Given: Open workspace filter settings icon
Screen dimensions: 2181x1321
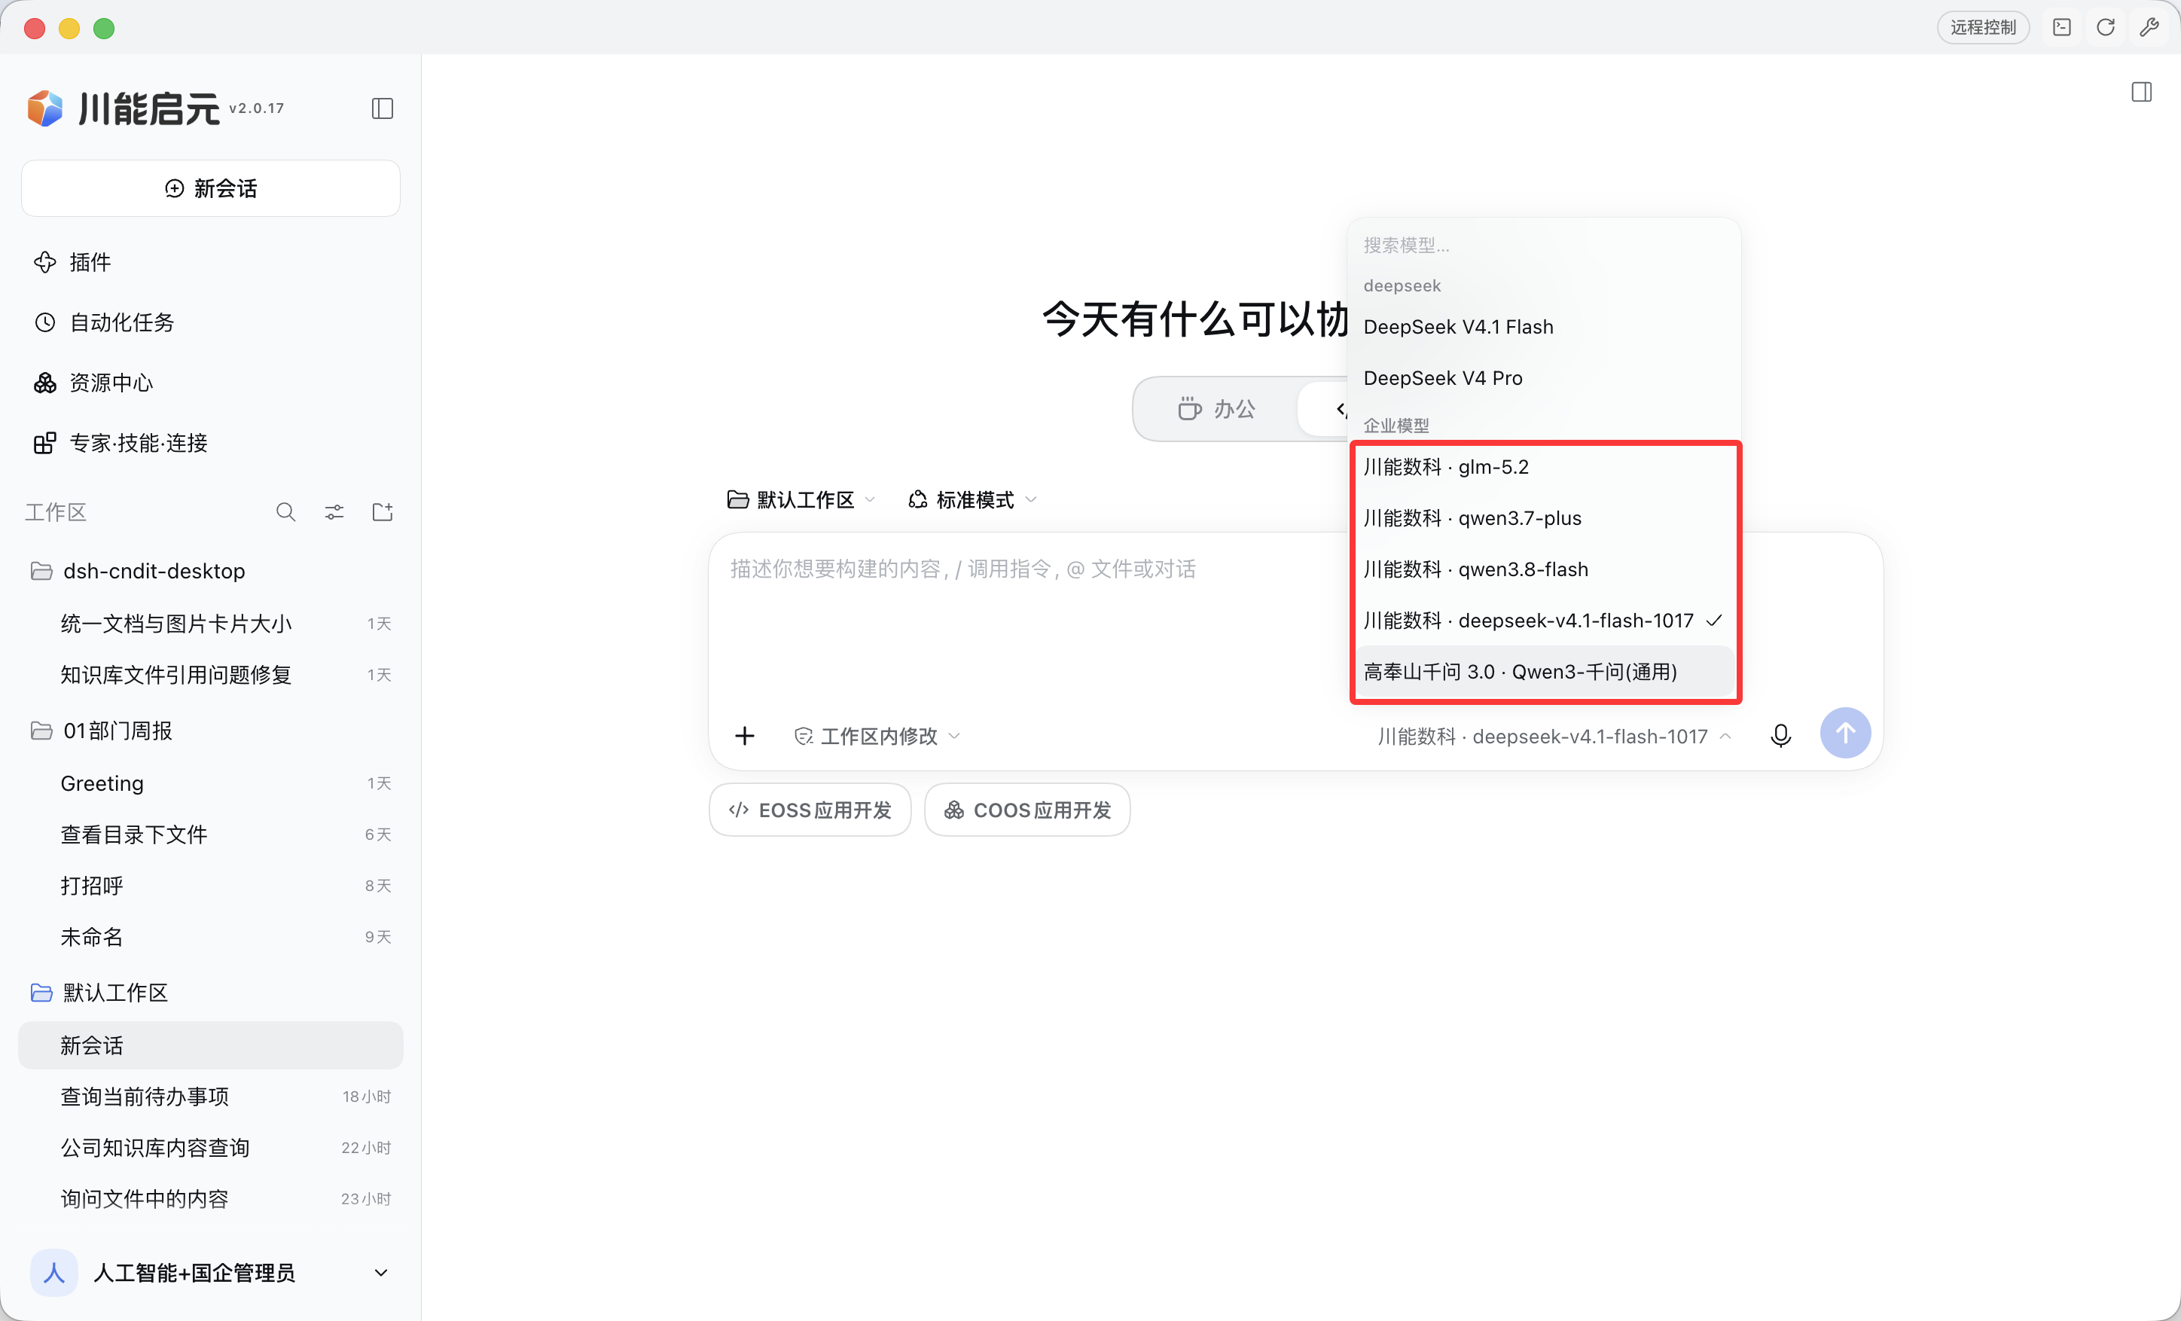Looking at the screenshot, I should pyautogui.click(x=334, y=511).
